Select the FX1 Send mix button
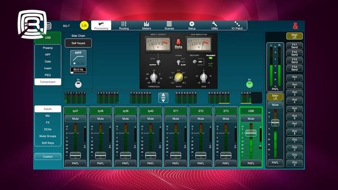 click(x=295, y=46)
